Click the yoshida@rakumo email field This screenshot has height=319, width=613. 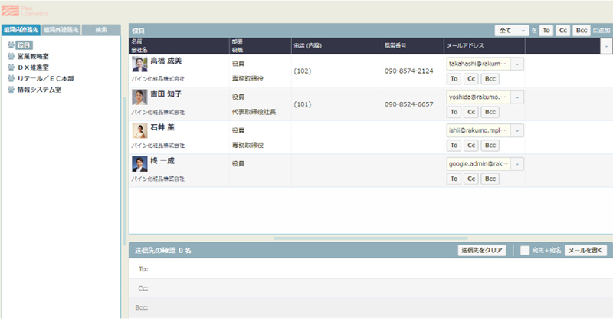pos(478,97)
